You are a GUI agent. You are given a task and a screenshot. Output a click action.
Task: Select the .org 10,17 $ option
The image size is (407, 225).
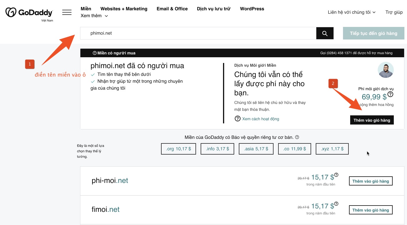178,149
